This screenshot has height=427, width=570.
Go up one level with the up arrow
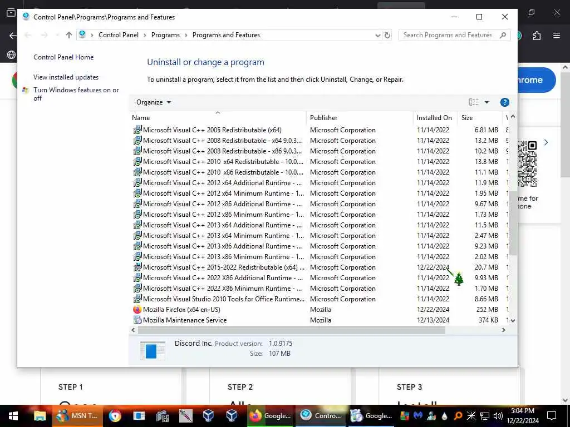click(x=69, y=35)
